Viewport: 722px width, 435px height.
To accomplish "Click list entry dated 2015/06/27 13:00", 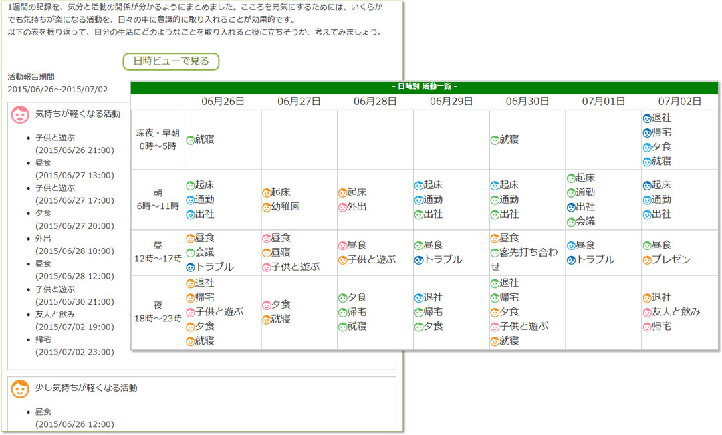I will pos(75,170).
